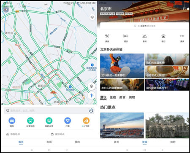This screenshot has height=153, width=190.
Task: Switch to the 住宿 category tab
Action: click(113, 97)
